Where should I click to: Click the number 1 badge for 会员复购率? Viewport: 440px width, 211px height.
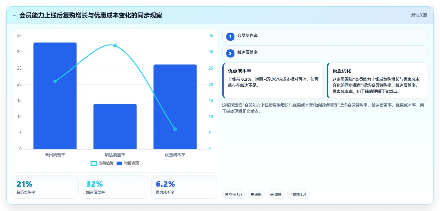[x=230, y=37]
